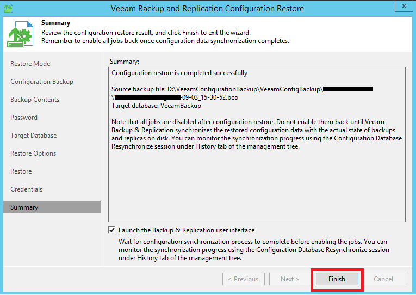Click the 'Target database: VeeamBackup' line

point(156,106)
